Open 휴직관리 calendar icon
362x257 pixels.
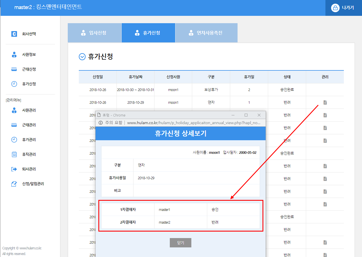point(14,154)
